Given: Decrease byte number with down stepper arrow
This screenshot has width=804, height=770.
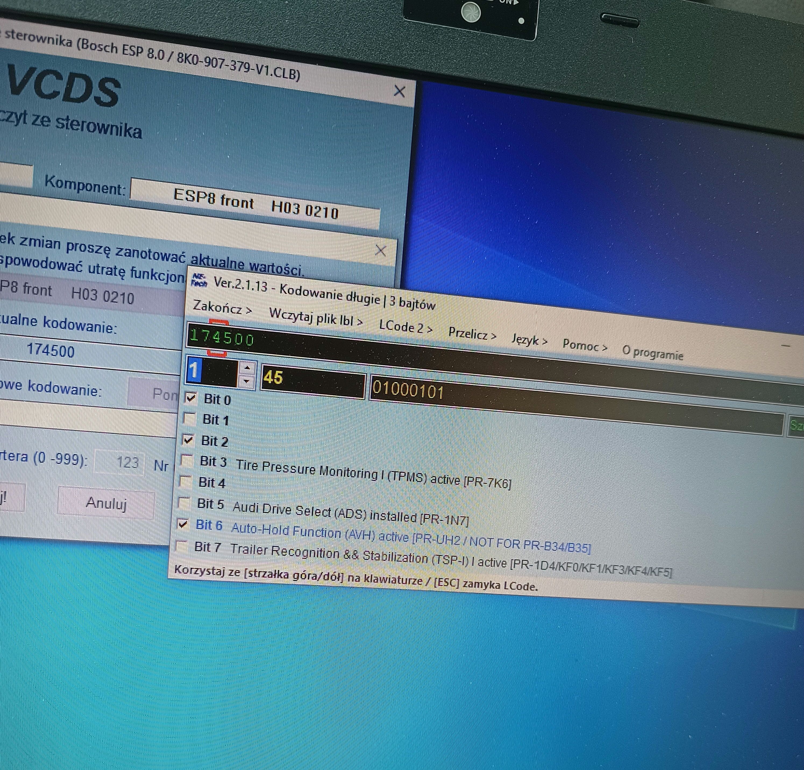Looking at the screenshot, I should (247, 381).
